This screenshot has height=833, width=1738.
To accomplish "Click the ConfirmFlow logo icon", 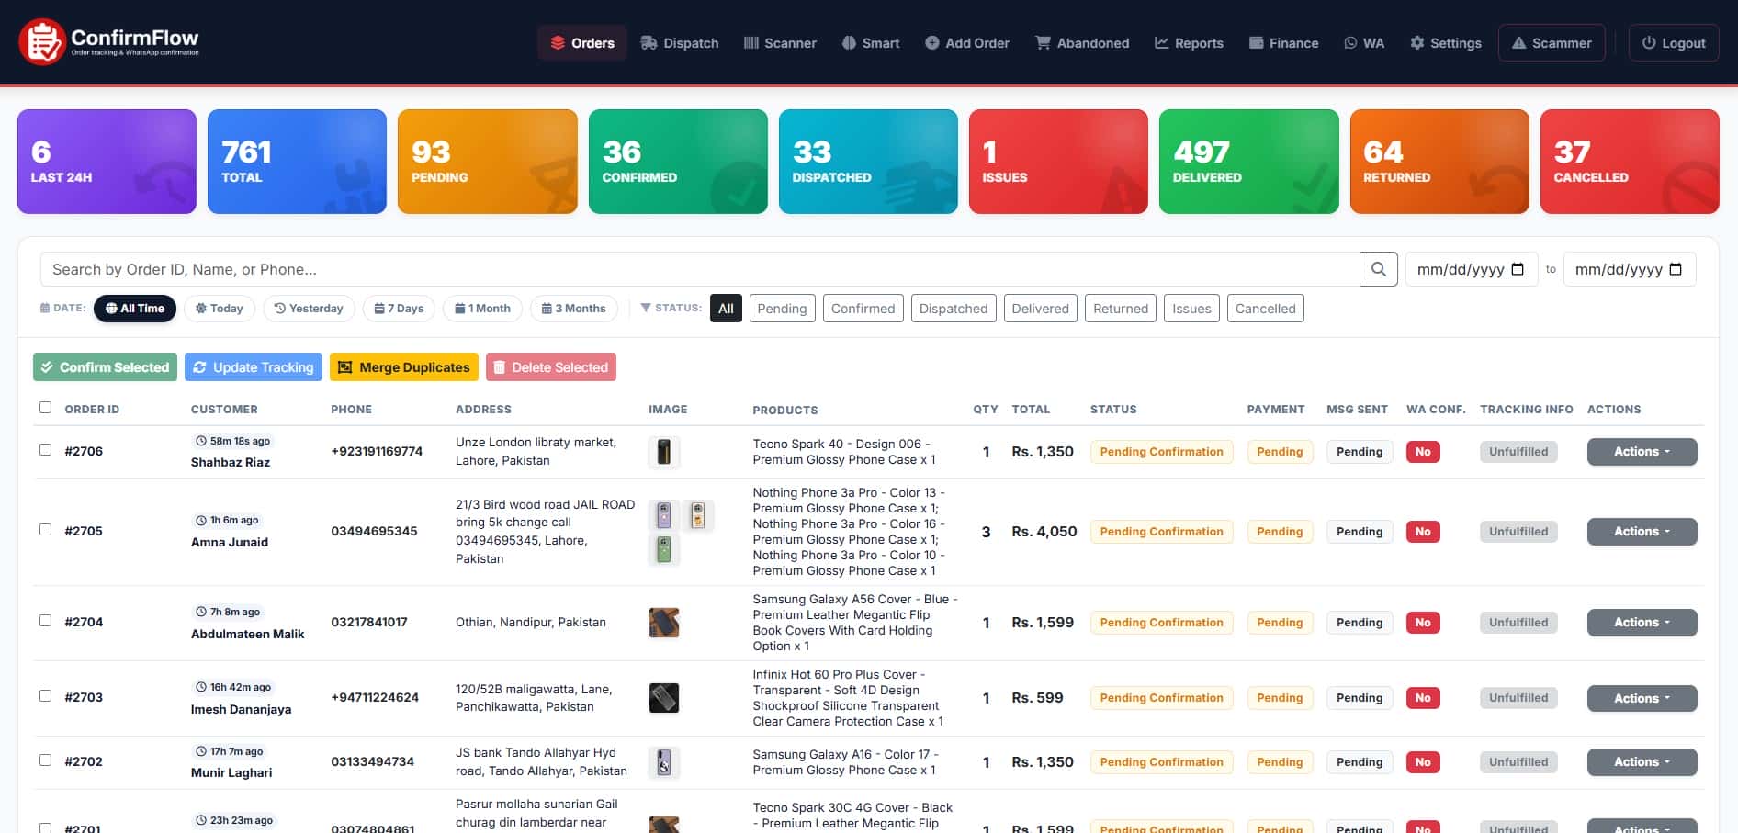I will [x=41, y=42].
